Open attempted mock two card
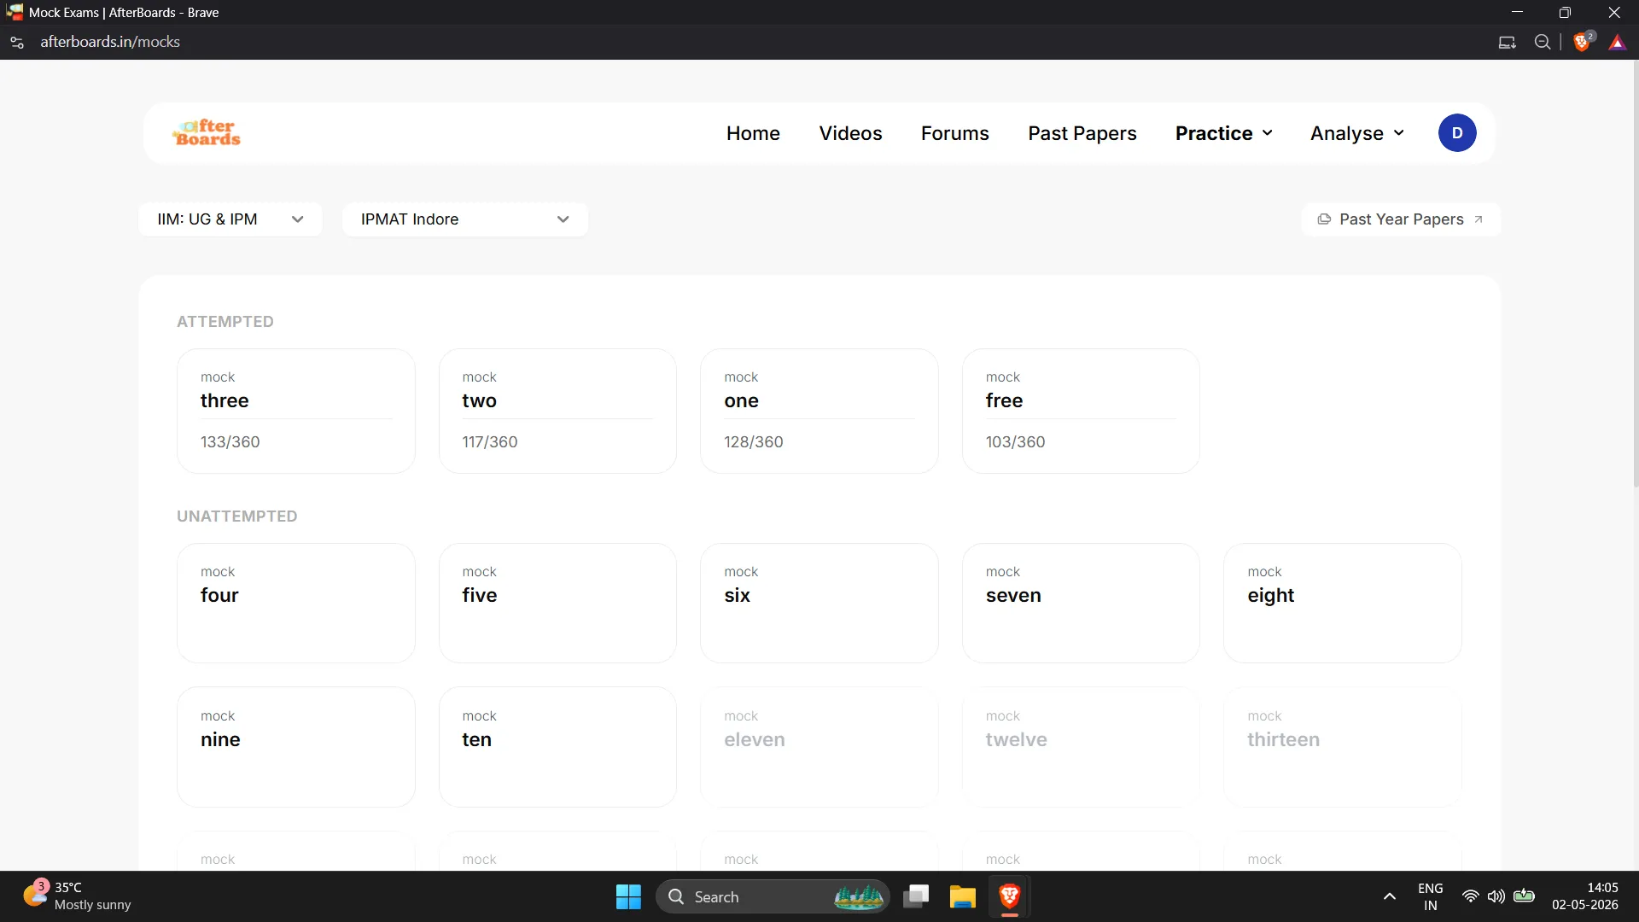The width and height of the screenshot is (1639, 922). [557, 411]
